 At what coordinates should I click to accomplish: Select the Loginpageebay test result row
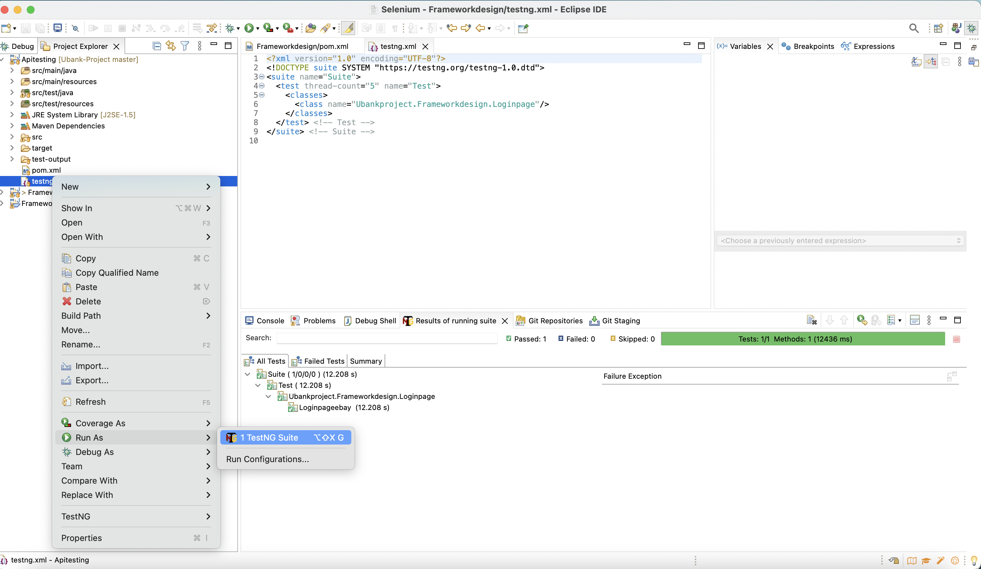pyautogui.click(x=339, y=407)
